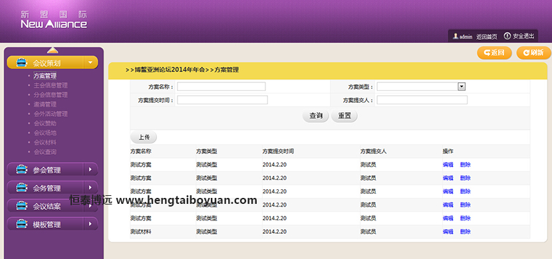Collapse the 会议策划 menu arrow
This screenshot has height=259, width=552.
coord(90,63)
